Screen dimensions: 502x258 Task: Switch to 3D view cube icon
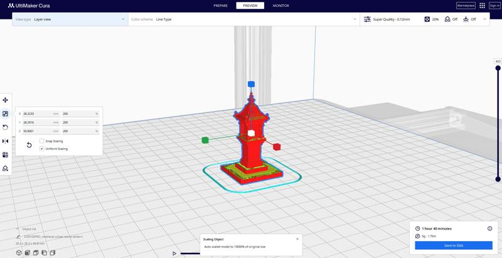point(19,253)
